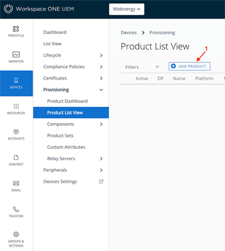
Task: Open the Mobinergy organization group dropdown
Action: 127,9
